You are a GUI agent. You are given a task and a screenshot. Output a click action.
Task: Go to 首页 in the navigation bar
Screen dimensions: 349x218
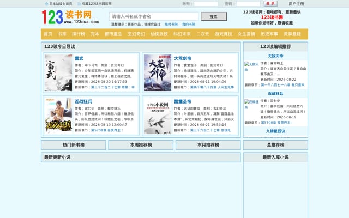click(48, 34)
